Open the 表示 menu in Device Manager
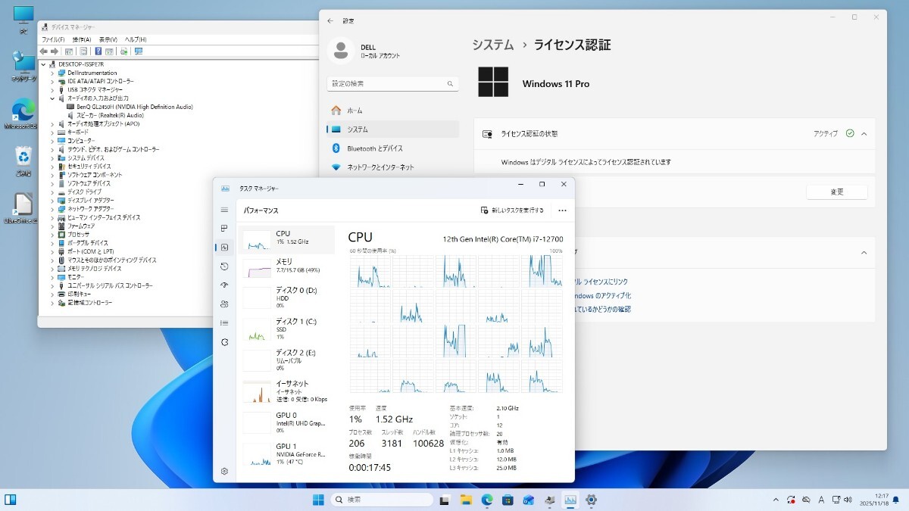909x511 pixels. coord(107,39)
